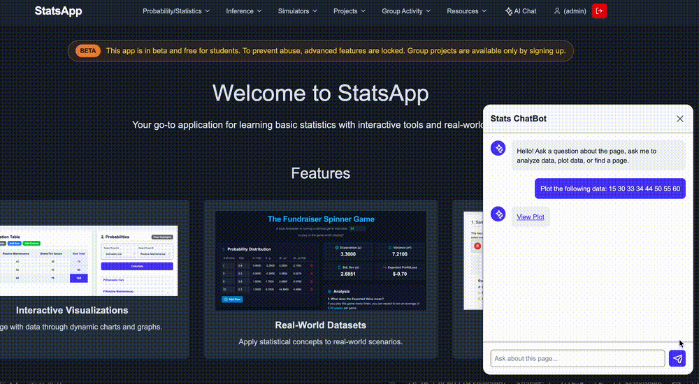
Task: Click the orange BETA badge
Action: coord(88,51)
